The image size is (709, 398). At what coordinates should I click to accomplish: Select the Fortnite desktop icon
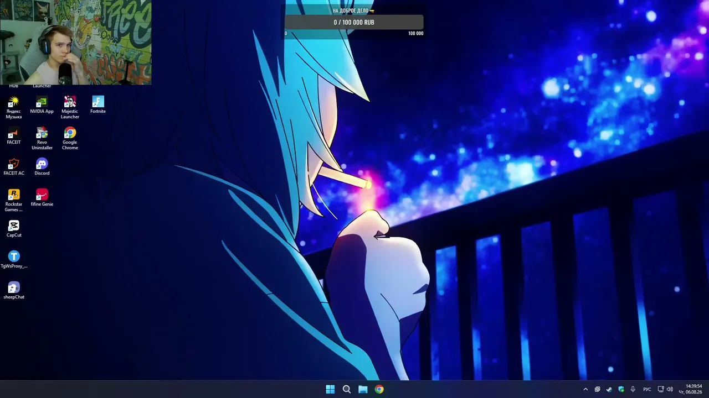pyautogui.click(x=98, y=105)
